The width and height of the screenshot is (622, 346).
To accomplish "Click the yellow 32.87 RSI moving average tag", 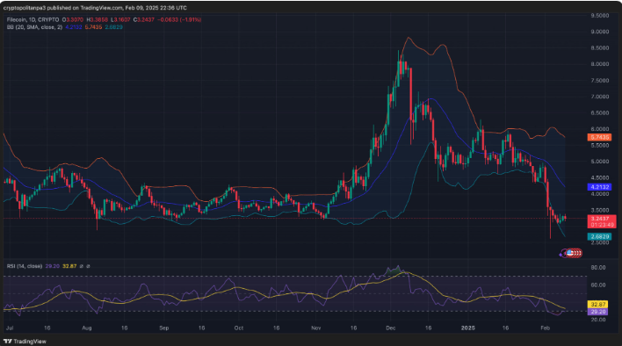I will [x=597, y=305].
